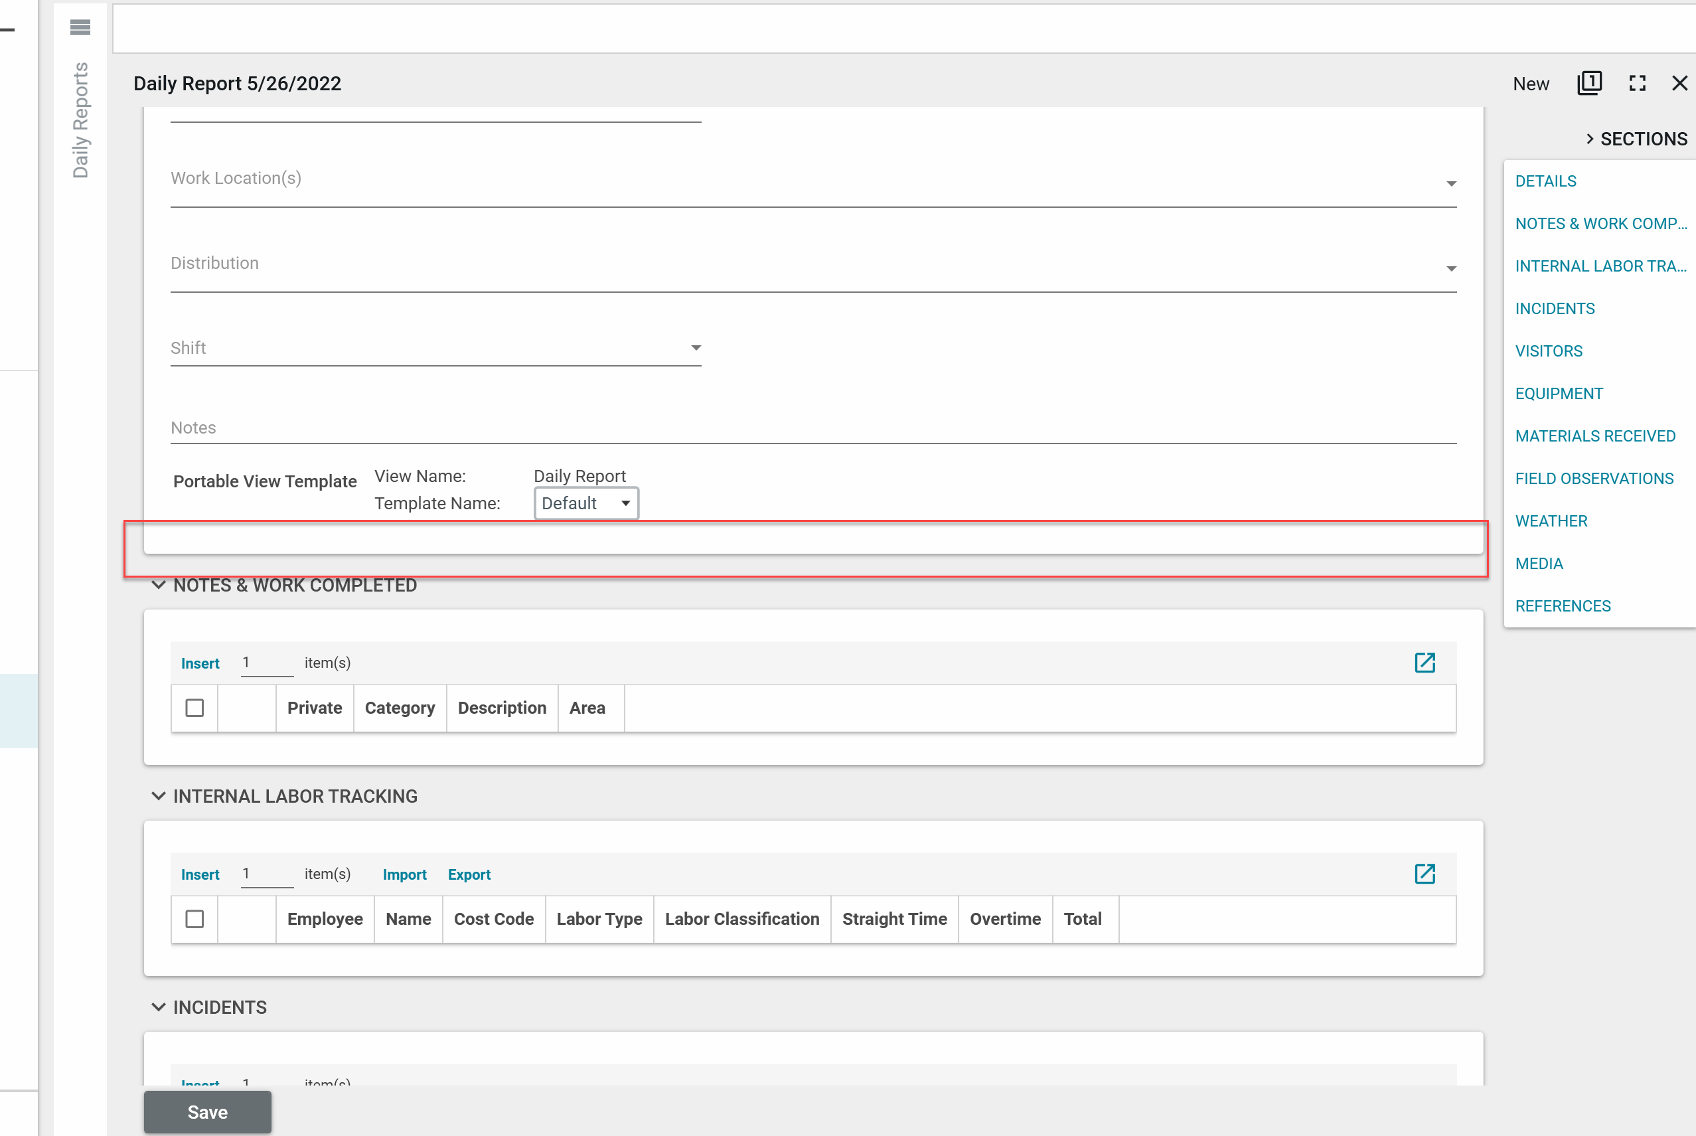Pop out the Notes & Work Completed grid
Image resolution: width=1696 pixels, height=1136 pixels.
[x=1424, y=662]
